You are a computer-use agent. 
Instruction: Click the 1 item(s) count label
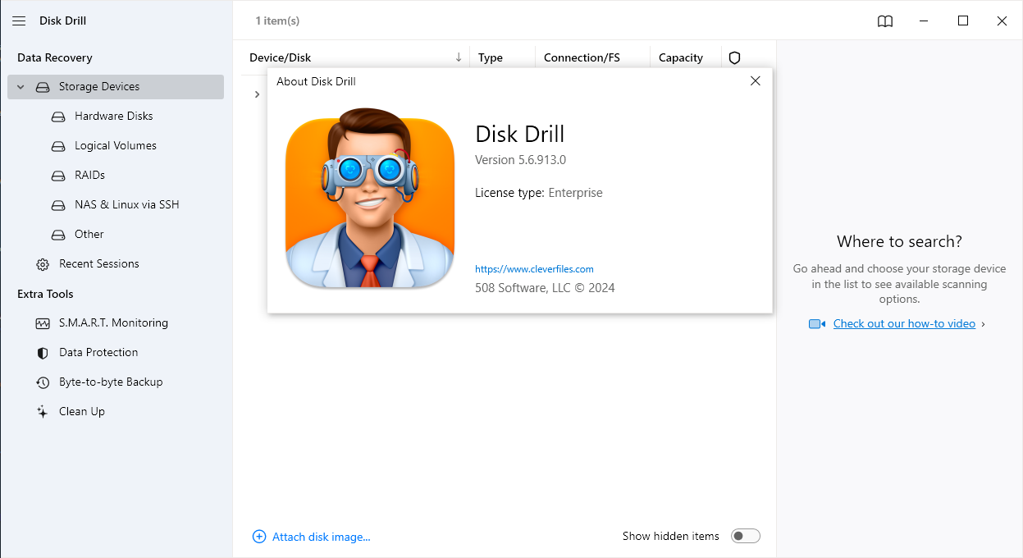pyautogui.click(x=277, y=21)
